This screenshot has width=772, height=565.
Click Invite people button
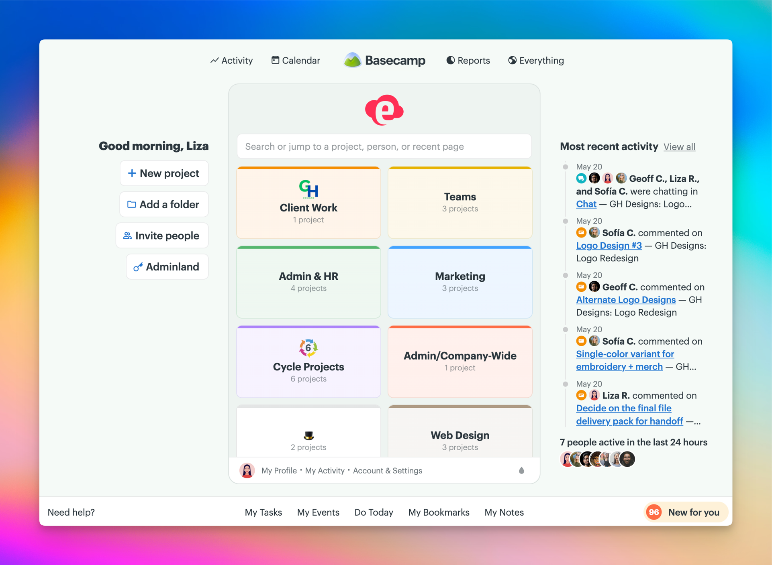(x=162, y=236)
